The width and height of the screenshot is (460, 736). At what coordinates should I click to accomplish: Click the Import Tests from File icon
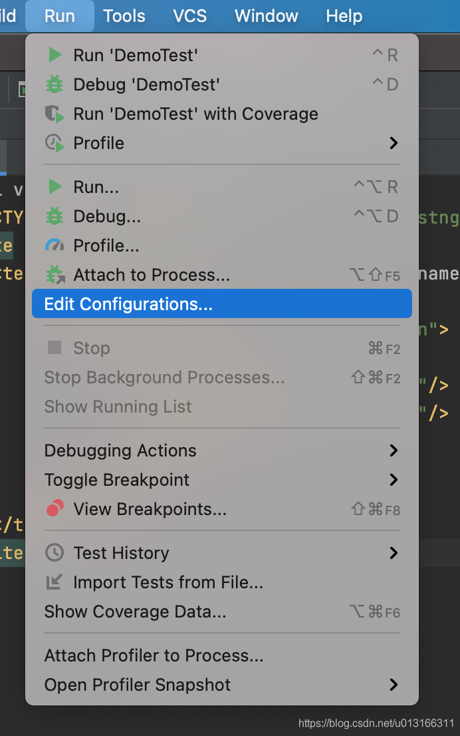click(55, 582)
